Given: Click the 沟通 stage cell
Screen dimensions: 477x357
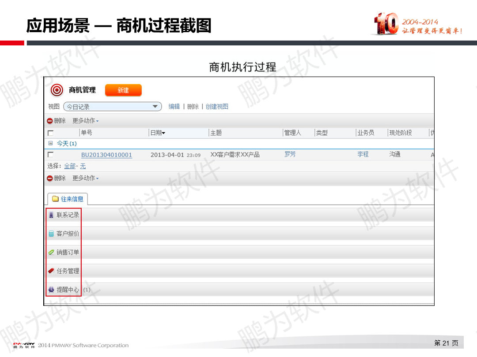Looking at the screenshot, I should coord(395,154).
